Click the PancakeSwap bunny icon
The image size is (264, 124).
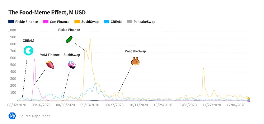(135, 61)
